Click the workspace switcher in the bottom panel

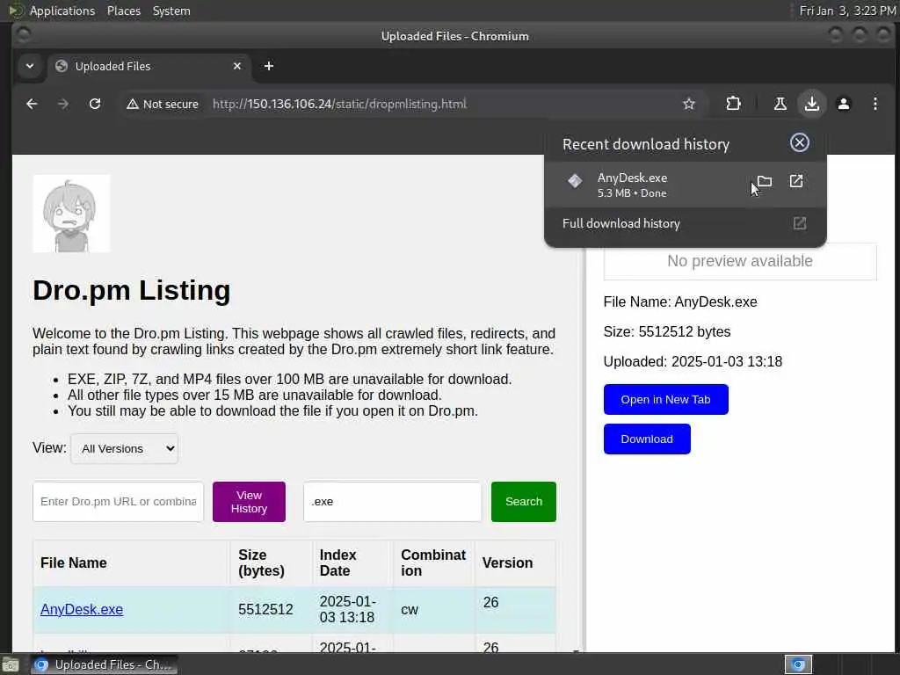(x=798, y=664)
